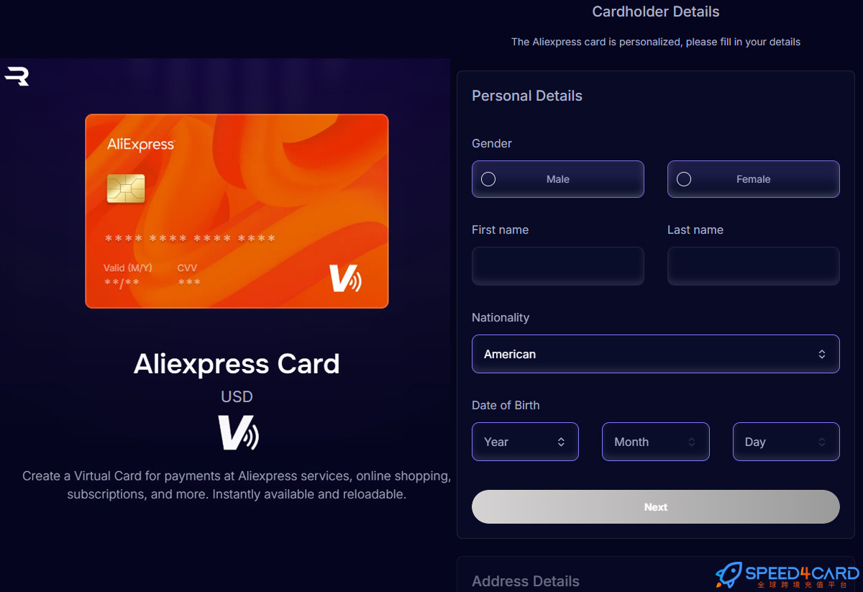Screen dimensions: 863x592
Task: Open the Month of birth dropdown
Action: (656, 442)
